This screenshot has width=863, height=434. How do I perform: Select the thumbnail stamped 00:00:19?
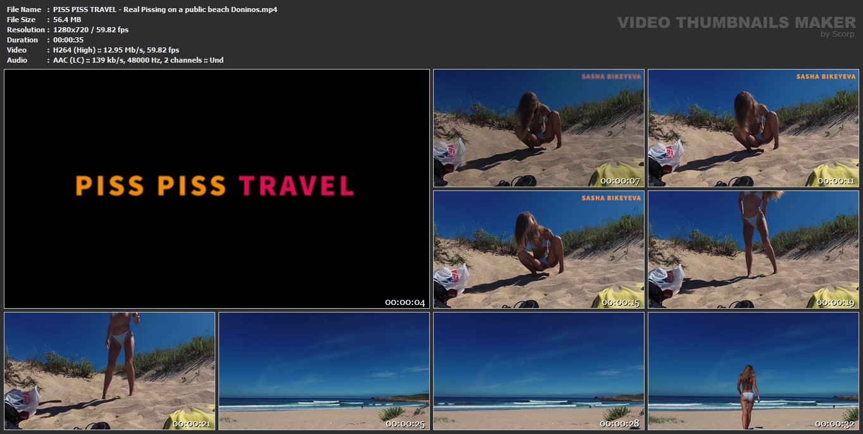click(x=753, y=249)
